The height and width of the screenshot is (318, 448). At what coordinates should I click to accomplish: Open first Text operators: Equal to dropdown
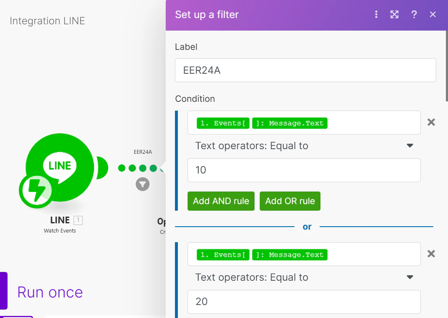click(304, 146)
